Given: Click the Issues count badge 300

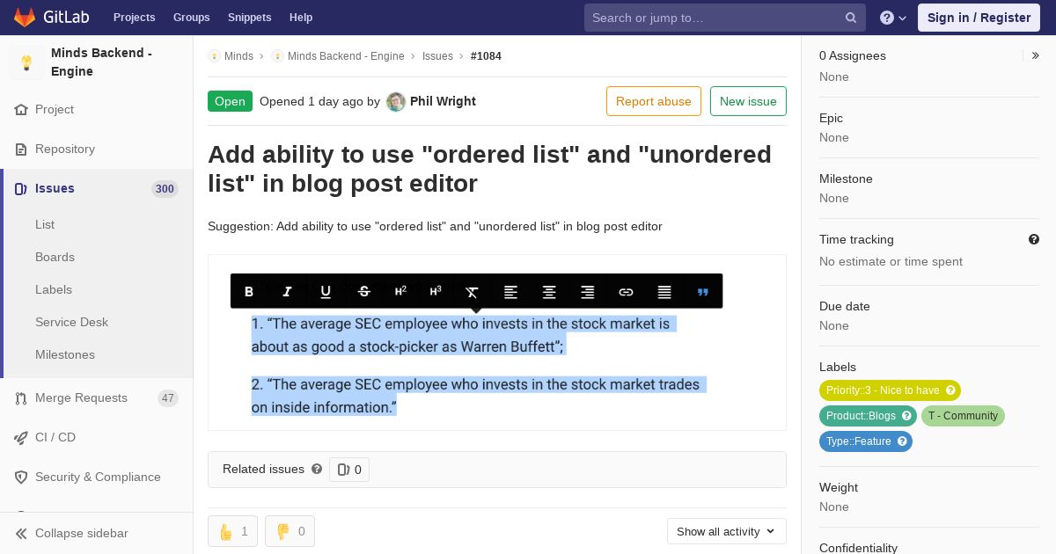Looking at the screenshot, I should tap(165, 188).
